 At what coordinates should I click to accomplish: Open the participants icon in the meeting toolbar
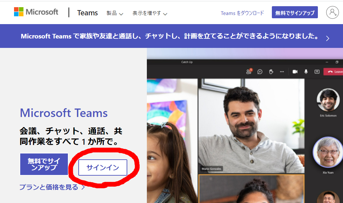click(x=249, y=71)
